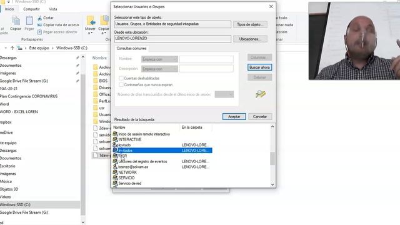
Task: Select the Invitado user icon
Action: tap(115, 145)
